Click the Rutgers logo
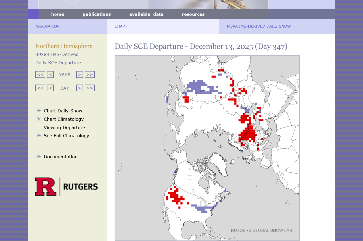Viewport: 363px width, 241px height. coord(66,186)
